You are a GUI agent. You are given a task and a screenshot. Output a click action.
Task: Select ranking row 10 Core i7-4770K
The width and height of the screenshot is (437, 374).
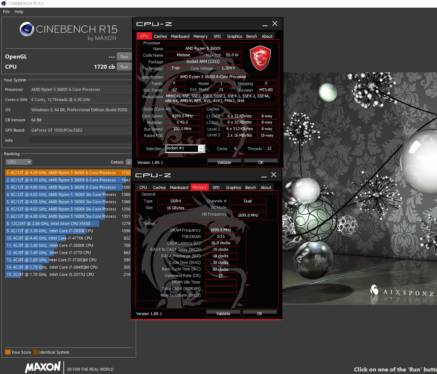(68, 238)
